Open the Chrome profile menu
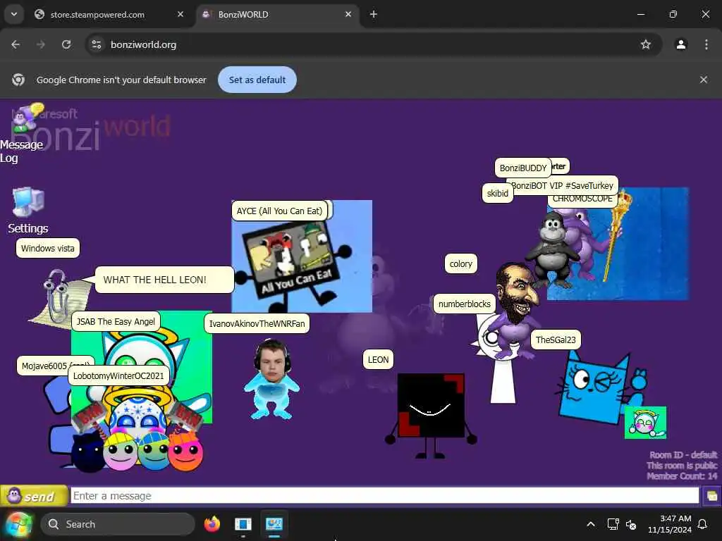 coord(681,44)
